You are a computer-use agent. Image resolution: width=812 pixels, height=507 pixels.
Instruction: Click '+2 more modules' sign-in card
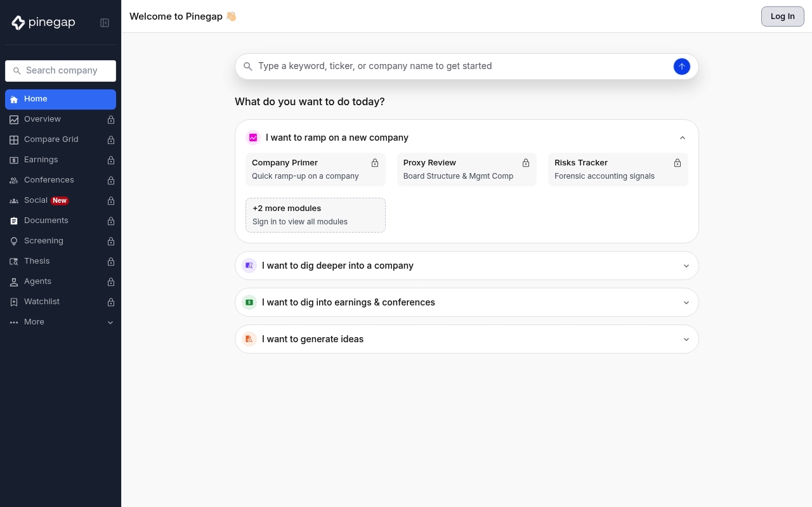(315, 215)
